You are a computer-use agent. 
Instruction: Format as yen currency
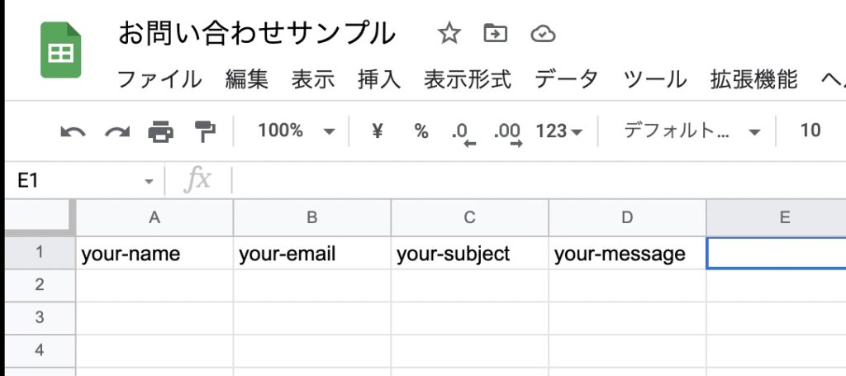pos(378,131)
